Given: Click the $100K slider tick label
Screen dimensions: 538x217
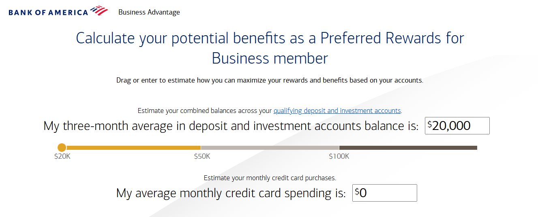Looking at the screenshot, I should (x=339, y=156).
